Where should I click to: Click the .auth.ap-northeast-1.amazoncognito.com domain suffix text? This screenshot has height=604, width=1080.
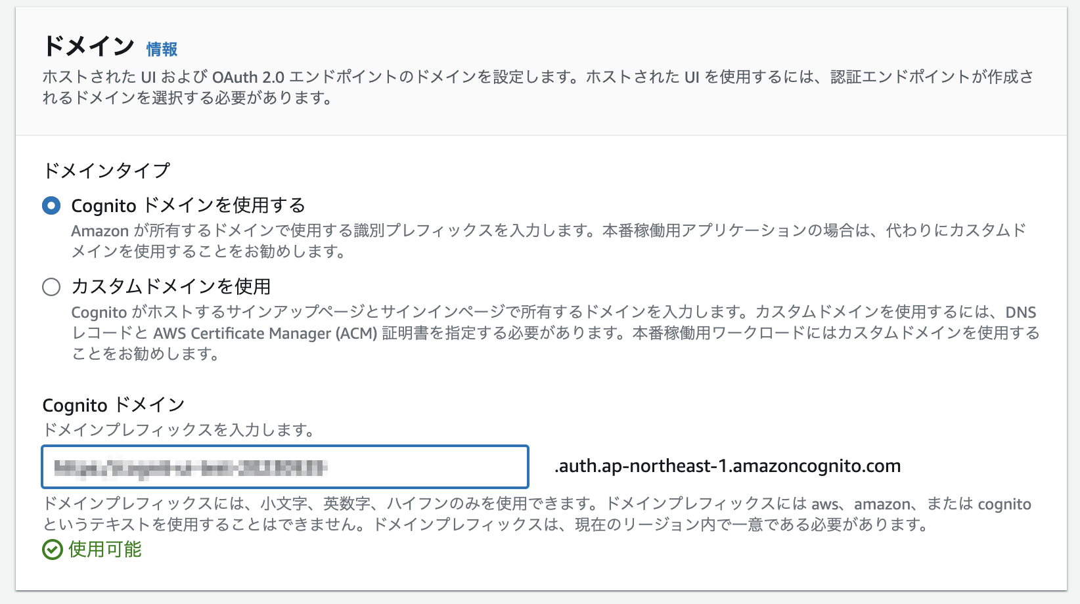coord(727,466)
